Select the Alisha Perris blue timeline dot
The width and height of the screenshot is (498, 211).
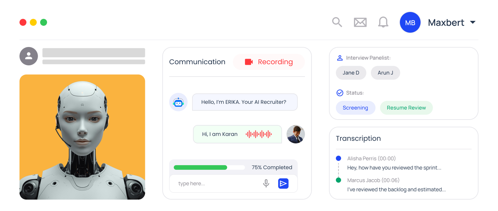[x=339, y=158]
